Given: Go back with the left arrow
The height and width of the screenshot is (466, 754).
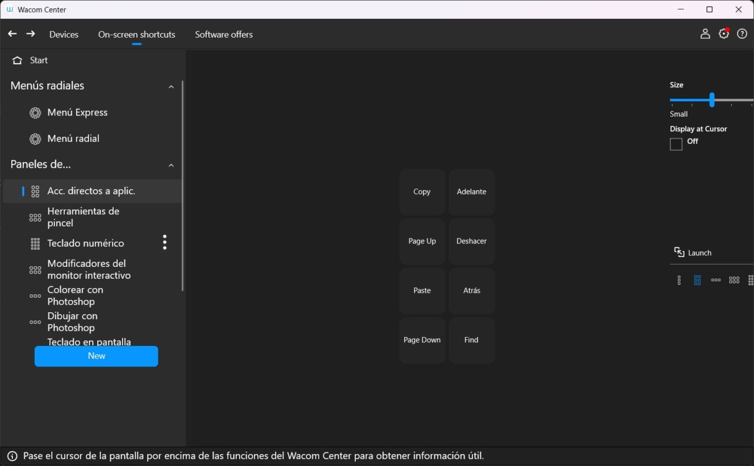Looking at the screenshot, I should point(12,34).
